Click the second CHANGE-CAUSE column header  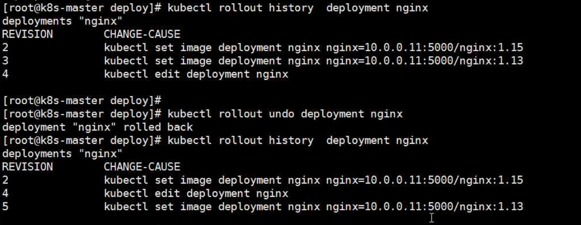[x=142, y=166]
